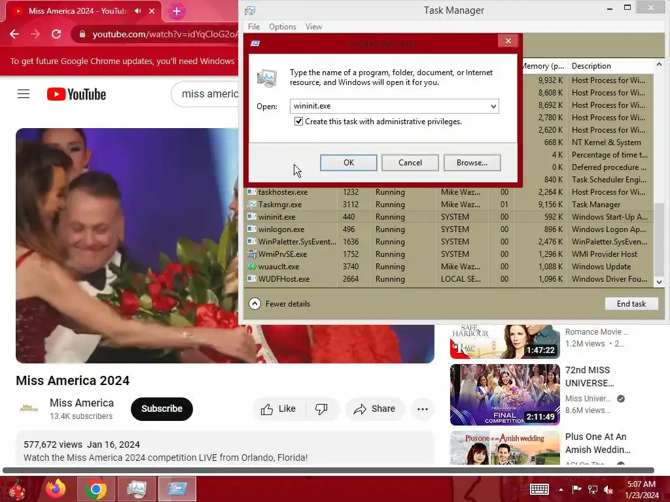670x502 pixels.
Task: Sort by the Memory column header
Action: tap(544, 66)
